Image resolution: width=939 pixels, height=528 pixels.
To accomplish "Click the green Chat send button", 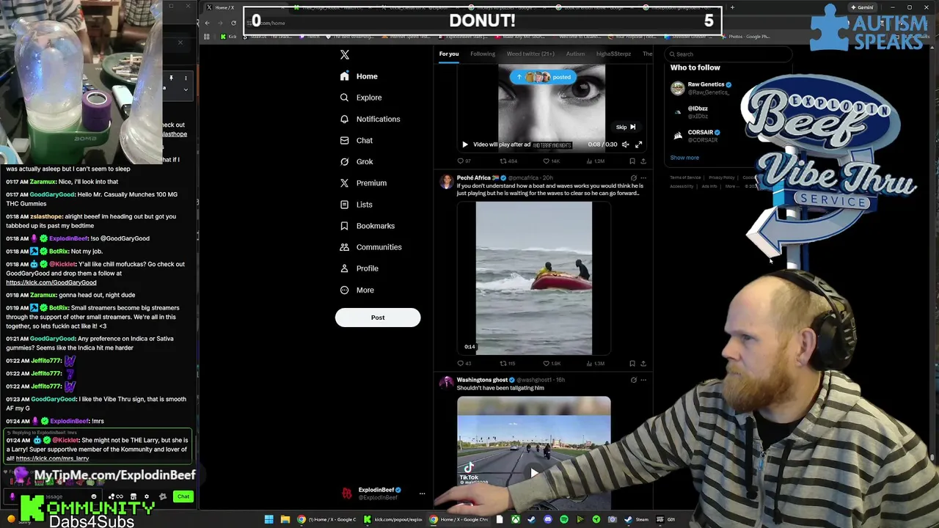I will 183,496.
